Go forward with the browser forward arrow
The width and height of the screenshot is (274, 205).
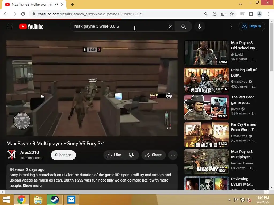click(14, 14)
